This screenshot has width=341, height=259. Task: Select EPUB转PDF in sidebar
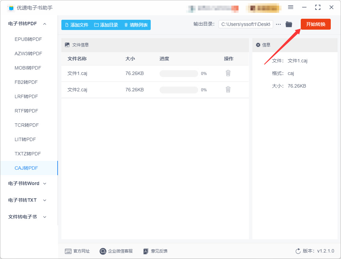(28, 39)
